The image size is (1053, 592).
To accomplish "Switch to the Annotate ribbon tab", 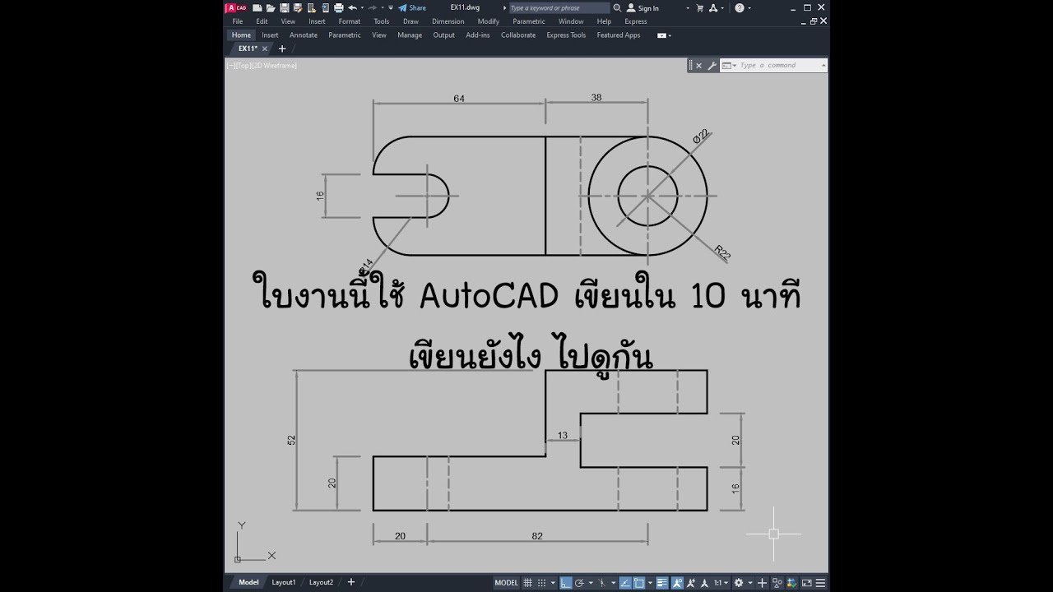I will (x=304, y=35).
